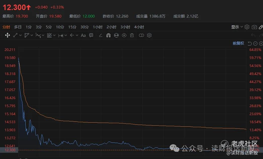Click the 开盘价 value 19.580
Screen dimensions: 263x159
pos(55,16)
